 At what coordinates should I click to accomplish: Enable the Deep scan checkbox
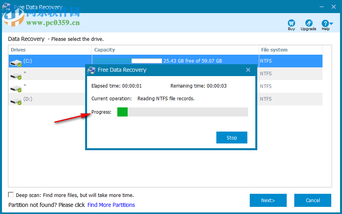pyautogui.click(x=11, y=195)
